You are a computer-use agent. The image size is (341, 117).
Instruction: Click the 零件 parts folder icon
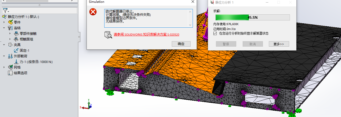10,22
